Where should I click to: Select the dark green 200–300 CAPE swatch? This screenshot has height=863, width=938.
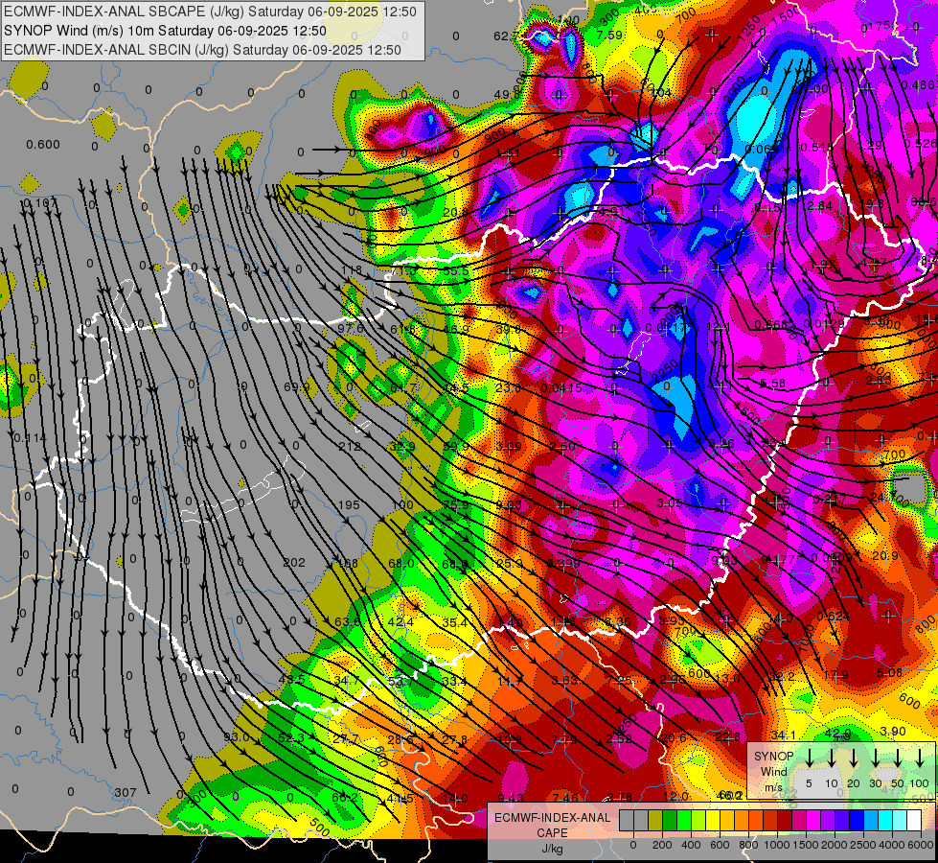tap(670, 820)
